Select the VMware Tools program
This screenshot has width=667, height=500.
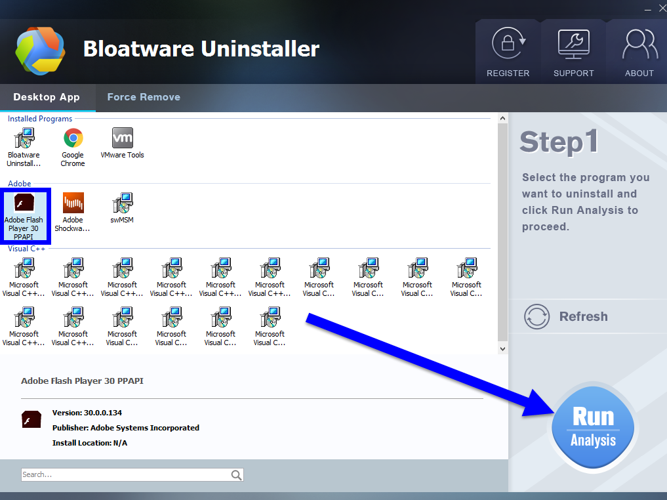click(x=122, y=144)
